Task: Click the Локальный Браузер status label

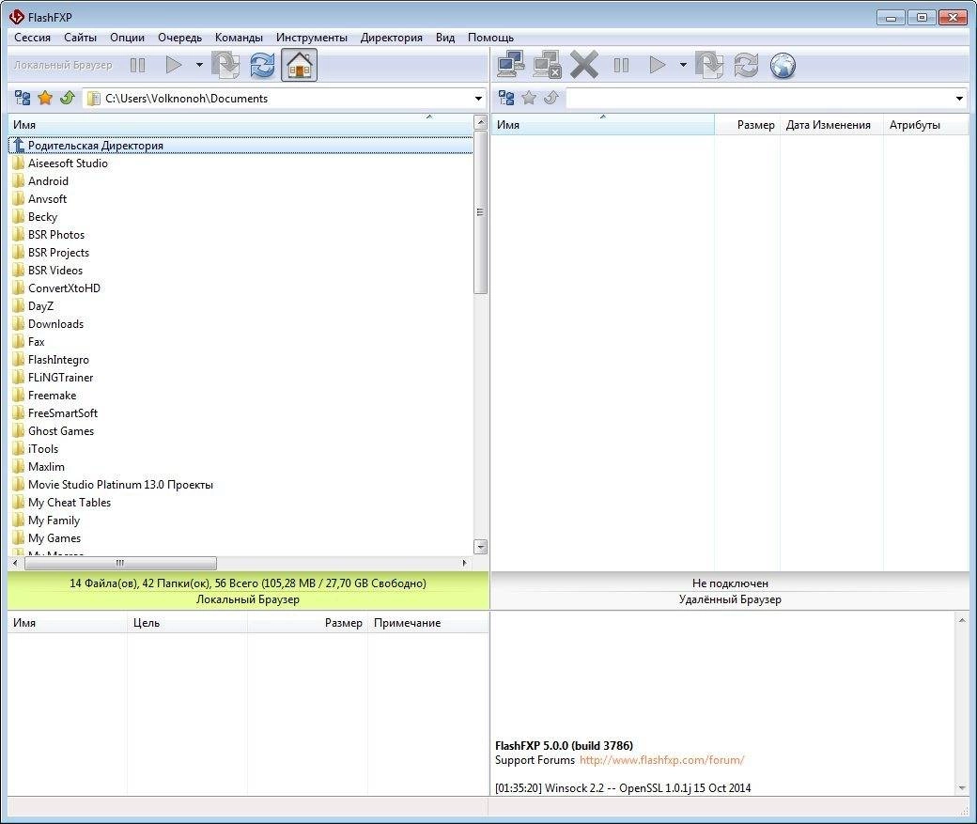Action: coord(247,599)
